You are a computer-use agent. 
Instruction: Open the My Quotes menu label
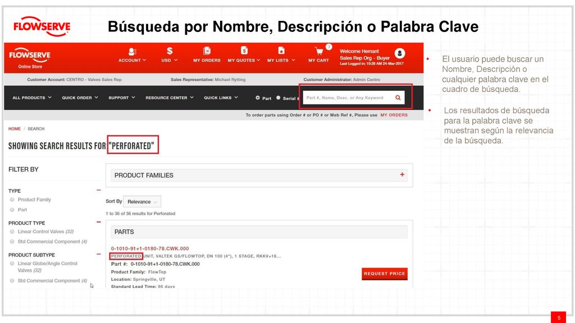(x=244, y=61)
